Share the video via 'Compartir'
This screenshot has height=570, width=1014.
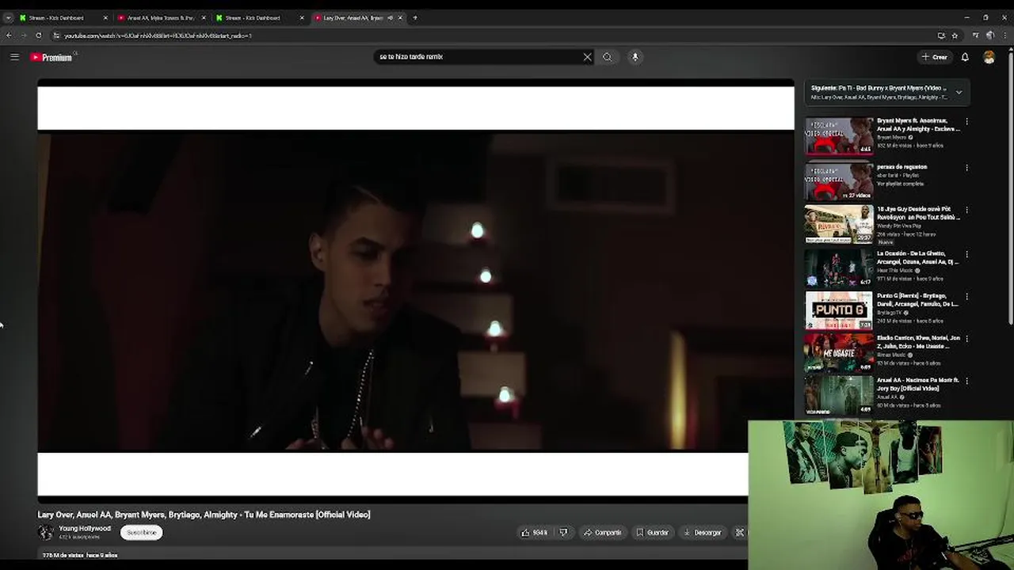pyautogui.click(x=602, y=533)
